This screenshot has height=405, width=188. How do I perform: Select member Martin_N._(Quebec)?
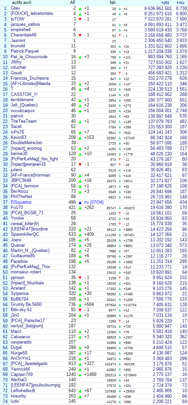tap(30, 250)
